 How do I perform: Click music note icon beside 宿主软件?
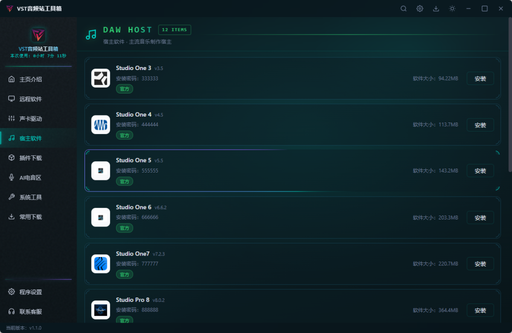click(11, 138)
